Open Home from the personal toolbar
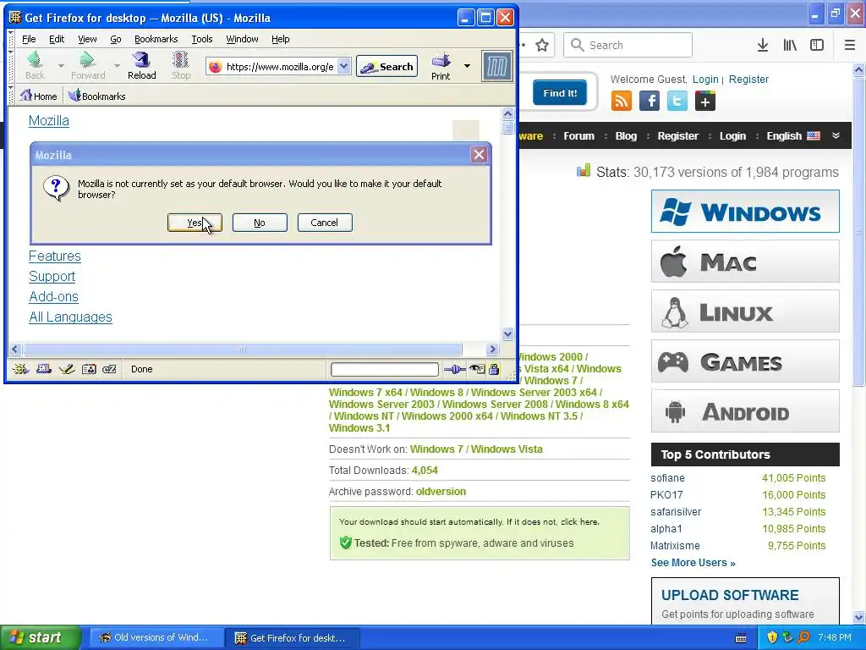This screenshot has width=866, height=650. point(39,96)
